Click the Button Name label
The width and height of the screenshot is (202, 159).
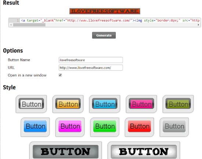19,60
